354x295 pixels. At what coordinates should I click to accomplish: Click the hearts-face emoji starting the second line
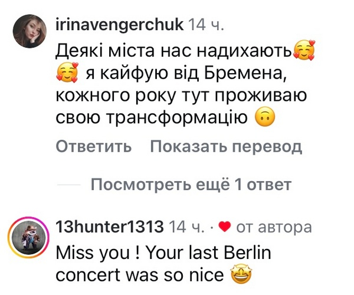(x=67, y=73)
